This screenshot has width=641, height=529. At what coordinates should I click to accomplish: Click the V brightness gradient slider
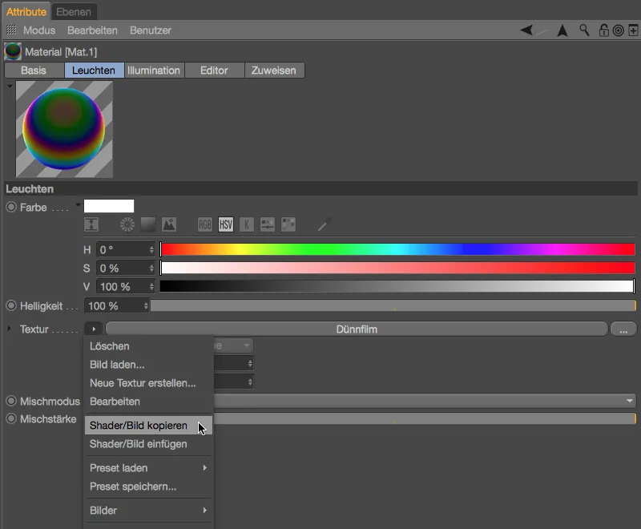[397, 287]
